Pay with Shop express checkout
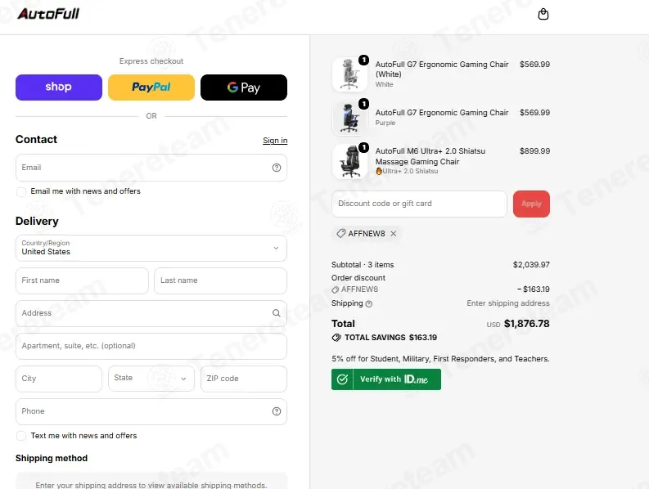Image resolution: width=649 pixels, height=489 pixels. [59, 87]
